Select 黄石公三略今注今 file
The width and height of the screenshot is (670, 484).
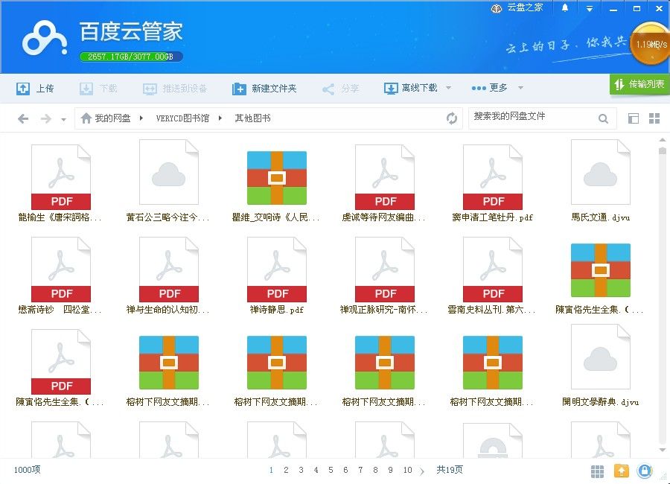tap(168, 181)
